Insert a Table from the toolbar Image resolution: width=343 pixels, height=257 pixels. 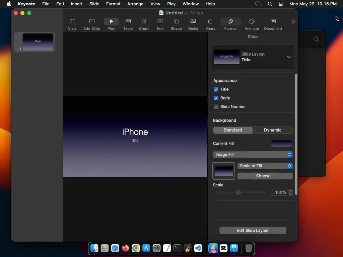point(128,24)
